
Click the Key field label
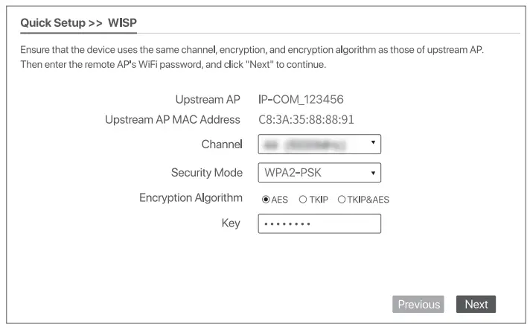click(231, 223)
